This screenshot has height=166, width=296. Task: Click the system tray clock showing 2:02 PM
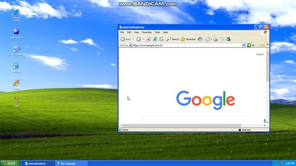click(290, 163)
